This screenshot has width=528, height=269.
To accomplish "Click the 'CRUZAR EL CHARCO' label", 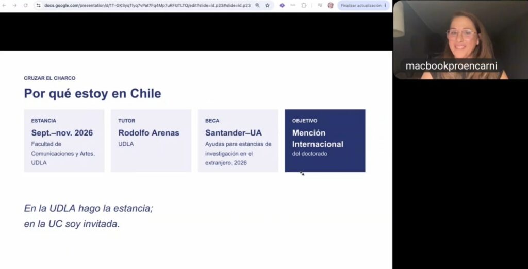I will coord(49,78).
